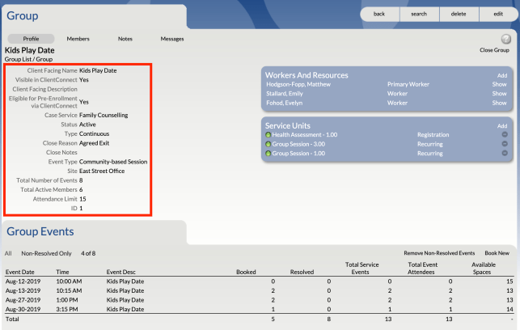
Task: Click the 4 of 8 events count
Action: click(x=88, y=253)
